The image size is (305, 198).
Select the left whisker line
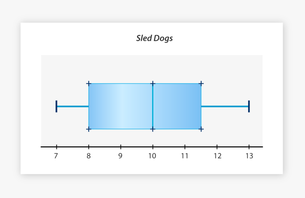pos(72,106)
